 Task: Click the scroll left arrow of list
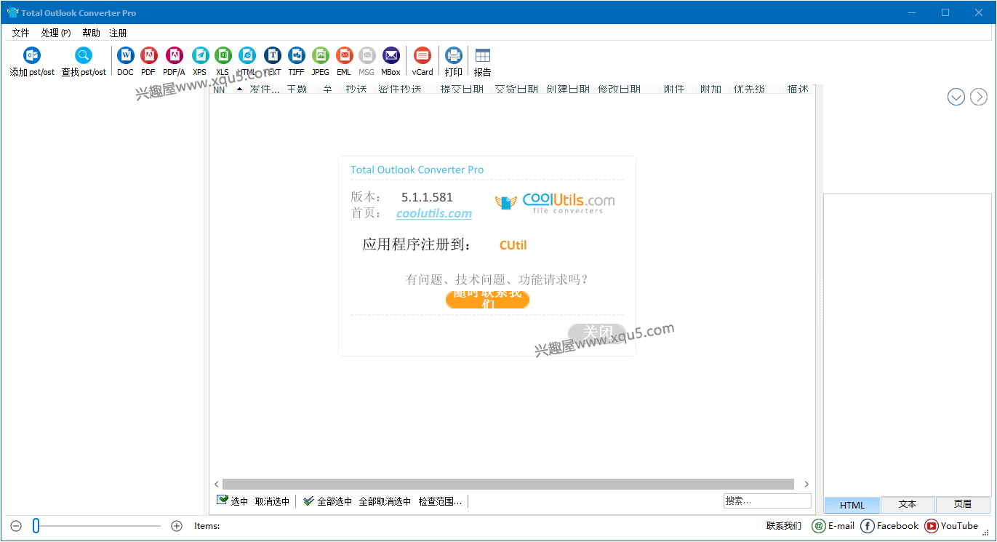[x=217, y=484]
